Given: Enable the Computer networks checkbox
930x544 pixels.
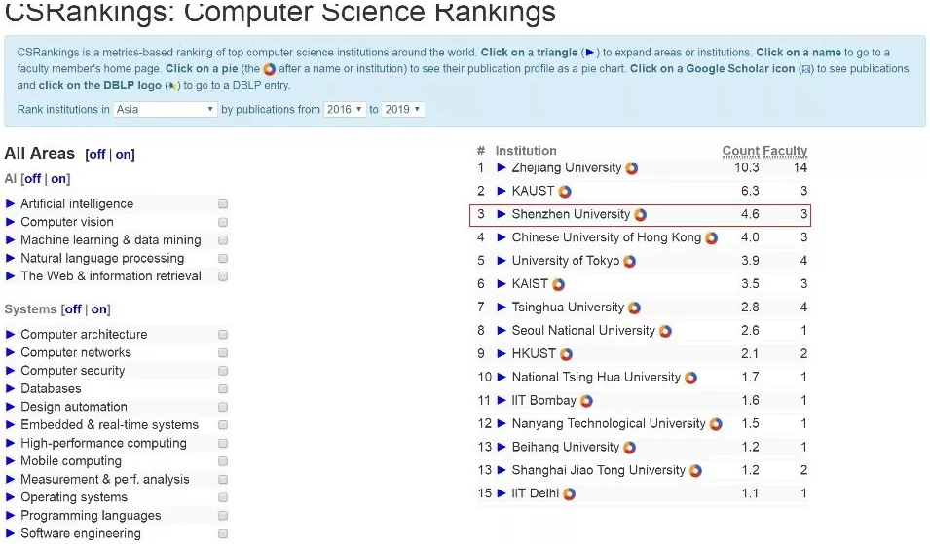Looking at the screenshot, I should click(x=223, y=352).
